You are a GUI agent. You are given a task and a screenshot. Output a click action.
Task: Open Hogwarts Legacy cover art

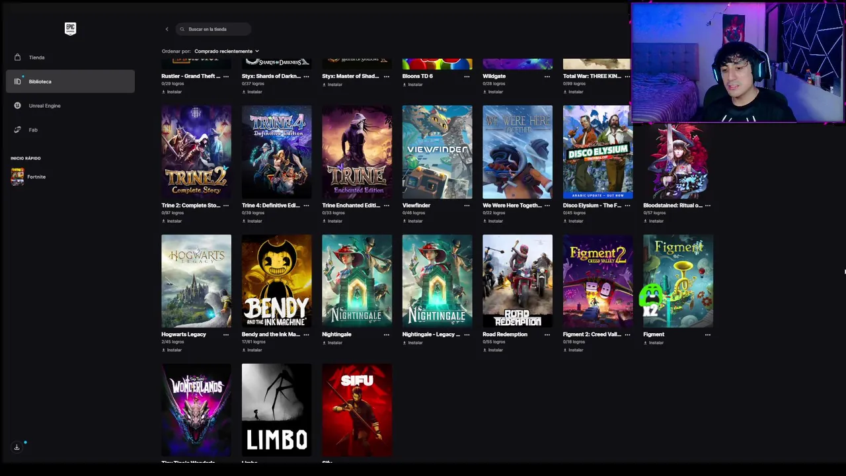196,281
